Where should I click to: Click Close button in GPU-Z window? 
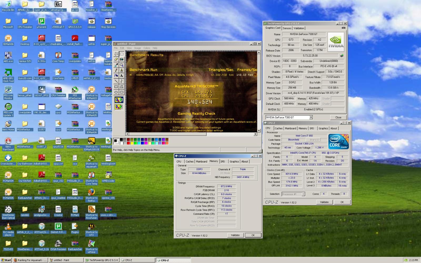(x=338, y=117)
